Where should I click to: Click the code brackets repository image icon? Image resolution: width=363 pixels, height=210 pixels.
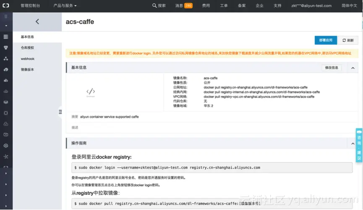point(91,91)
